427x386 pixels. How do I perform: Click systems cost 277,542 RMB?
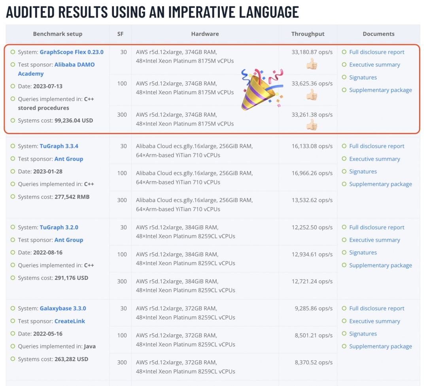click(72, 197)
